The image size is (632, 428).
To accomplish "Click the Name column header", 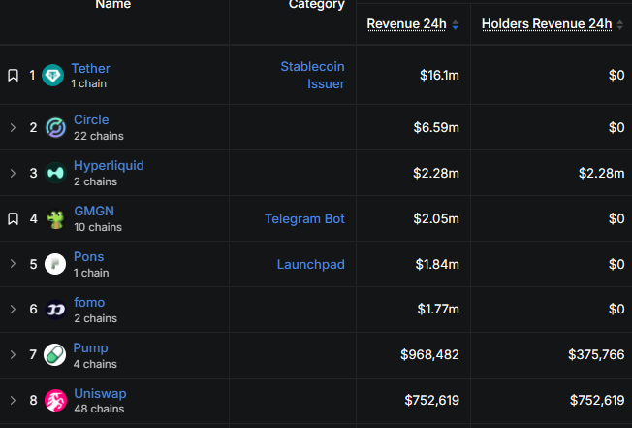I will (113, 5).
